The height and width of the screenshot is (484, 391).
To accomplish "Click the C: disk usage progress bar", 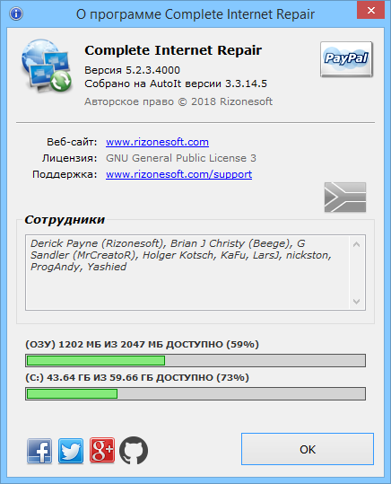I will pos(195,394).
